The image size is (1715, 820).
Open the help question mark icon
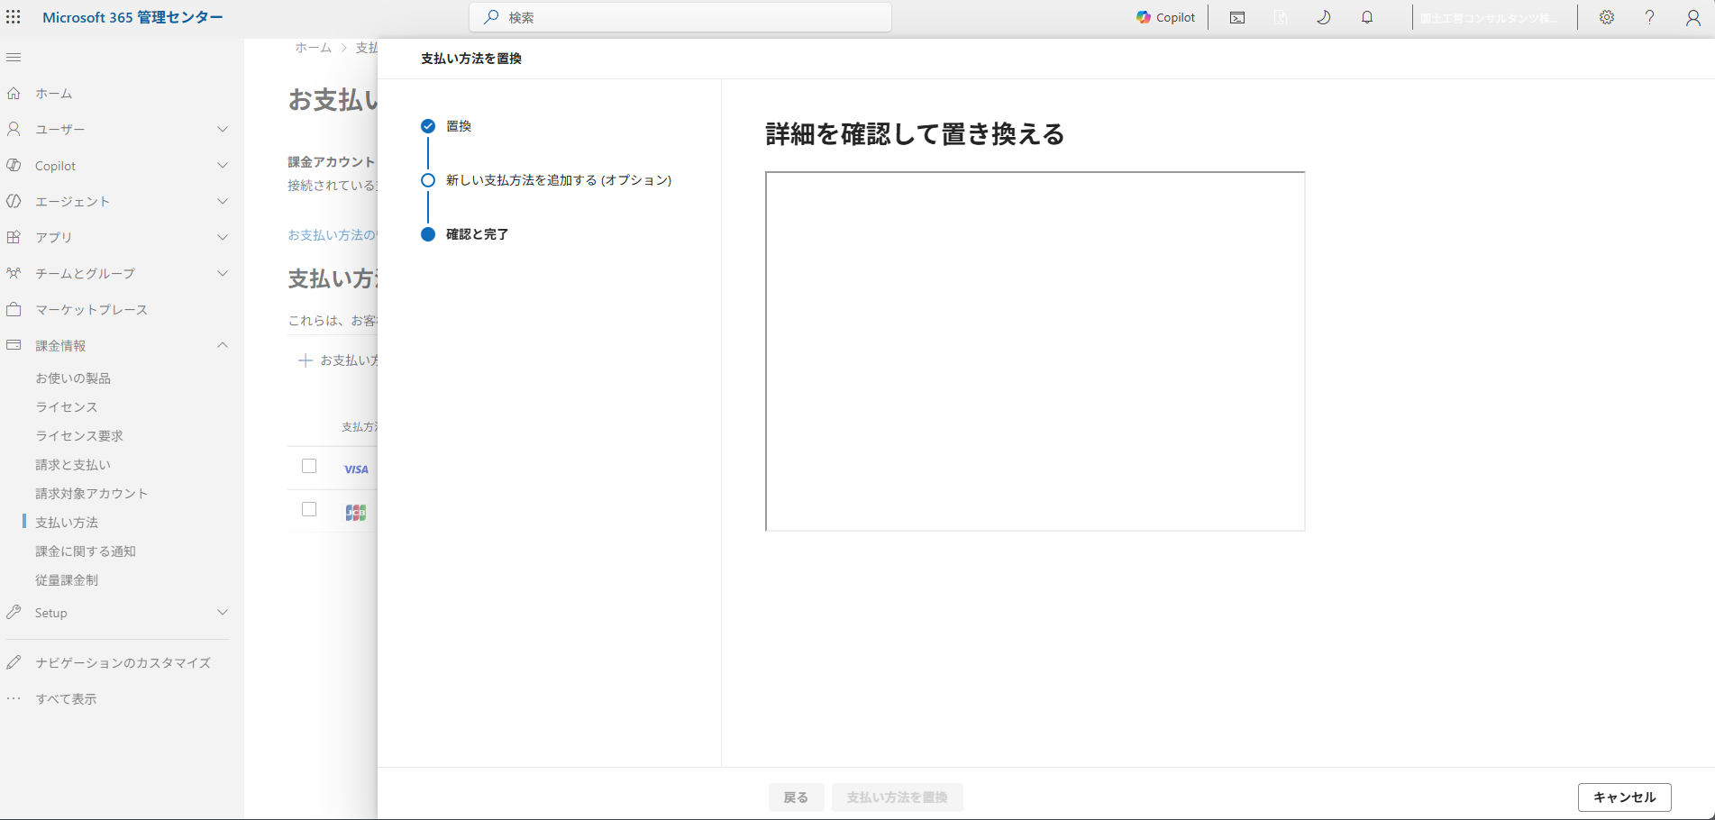(x=1650, y=17)
